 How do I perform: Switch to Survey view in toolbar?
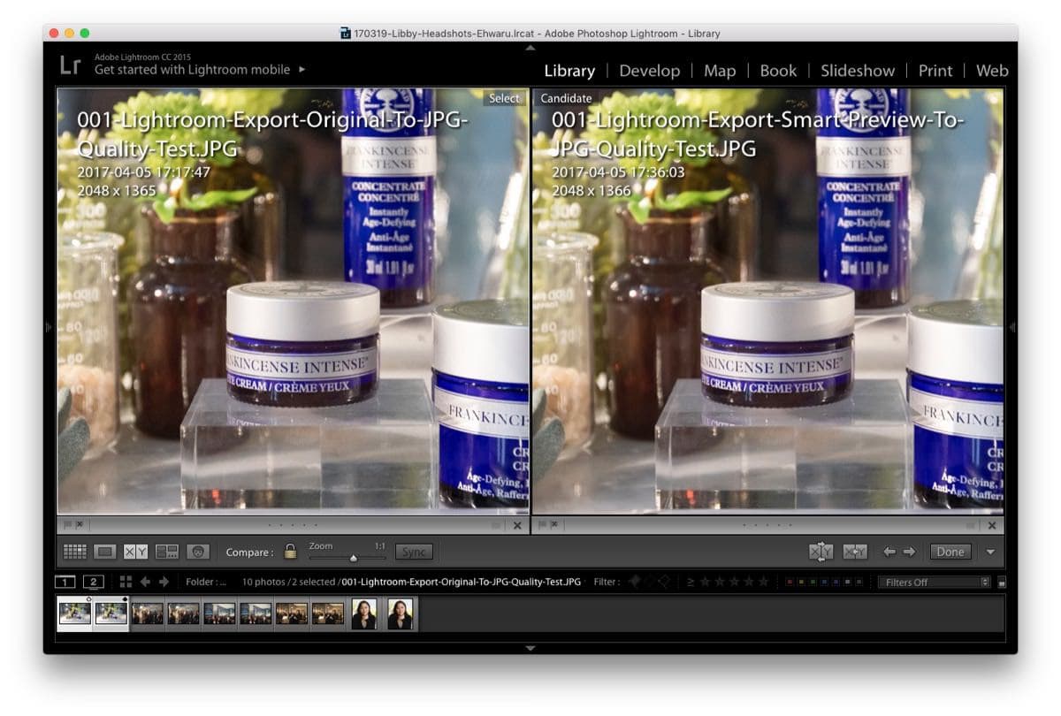coord(167,552)
